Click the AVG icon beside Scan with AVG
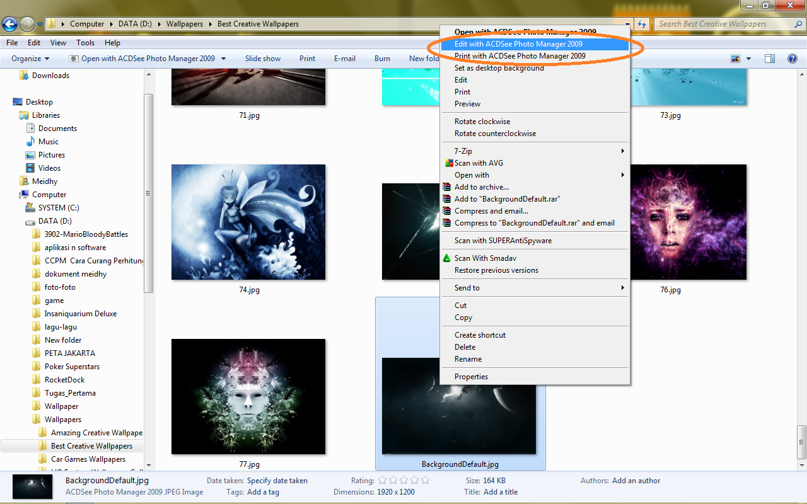Image resolution: width=807 pixels, height=504 pixels. 448,163
